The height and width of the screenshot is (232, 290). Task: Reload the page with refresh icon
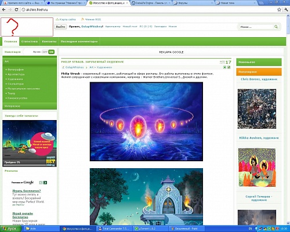click(x=16, y=9)
